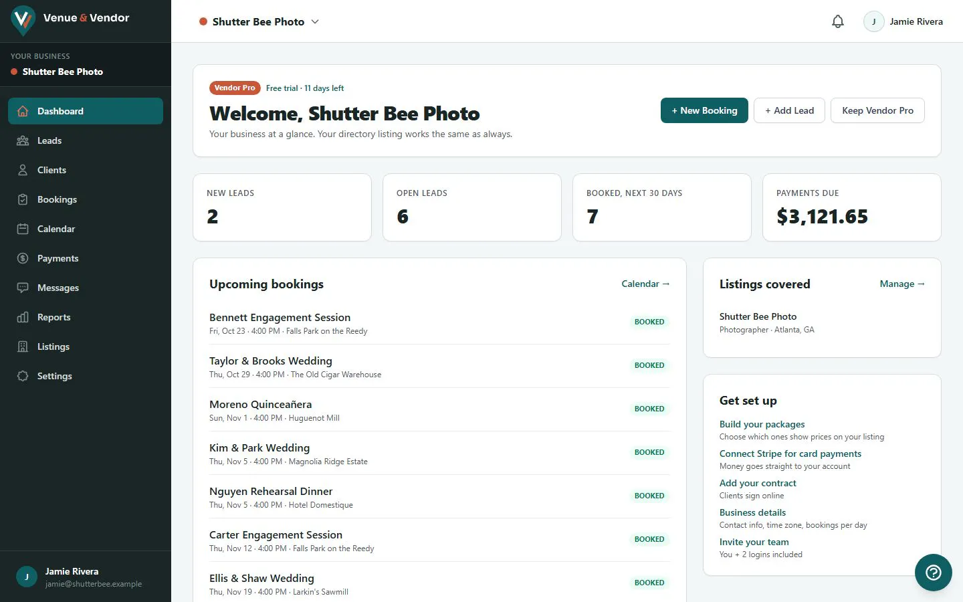Click the Dashboard house icon in sidebar
The height and width of the screenshot is (602, 963).
click(23, 111)
